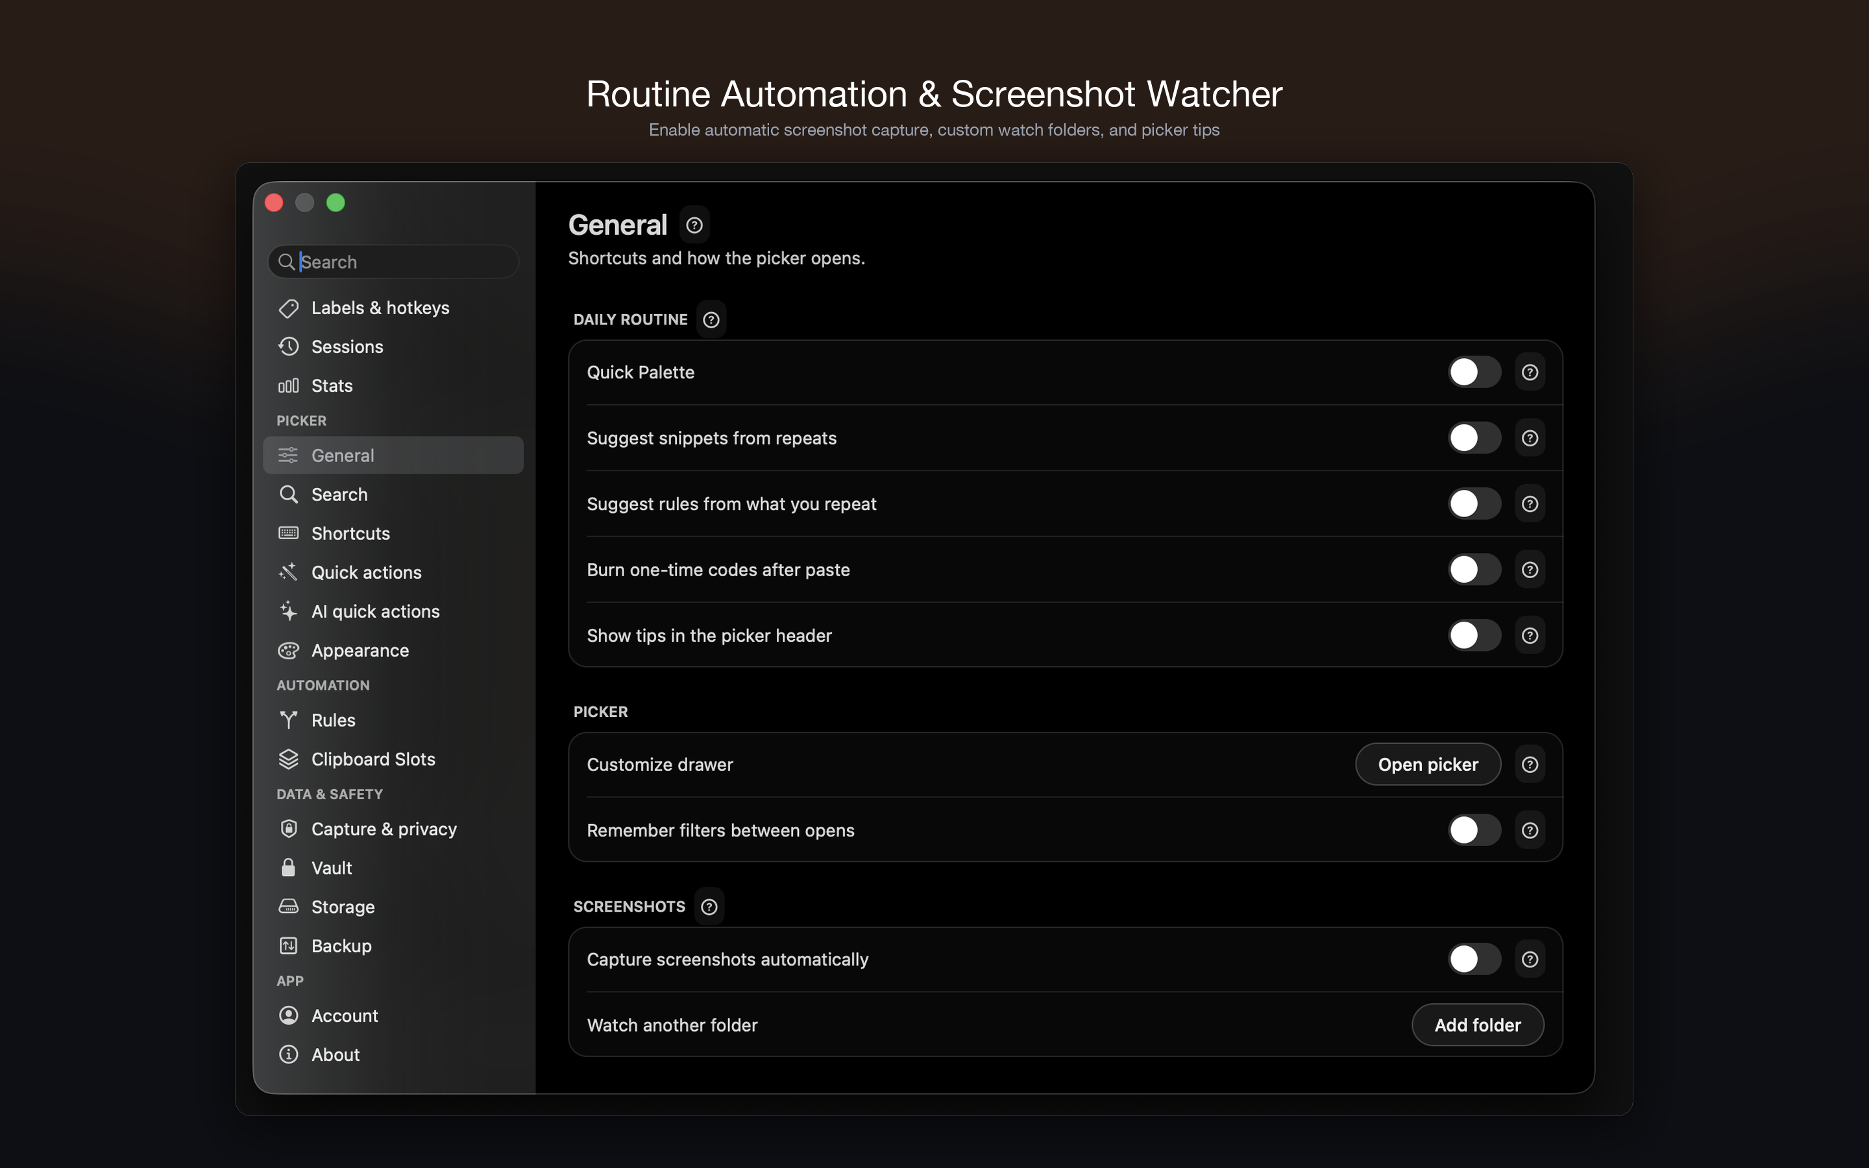Show help for Remember filters between opens
This screenshot has width=1869, height=1168.
(x=1529, y=831)
